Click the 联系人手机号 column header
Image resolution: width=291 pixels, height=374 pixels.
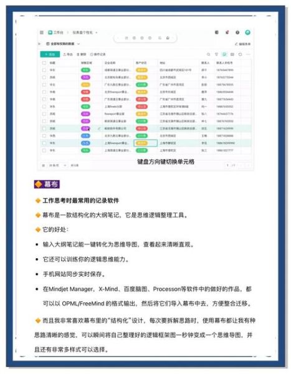pyautogui.click(x=224, y=63)
